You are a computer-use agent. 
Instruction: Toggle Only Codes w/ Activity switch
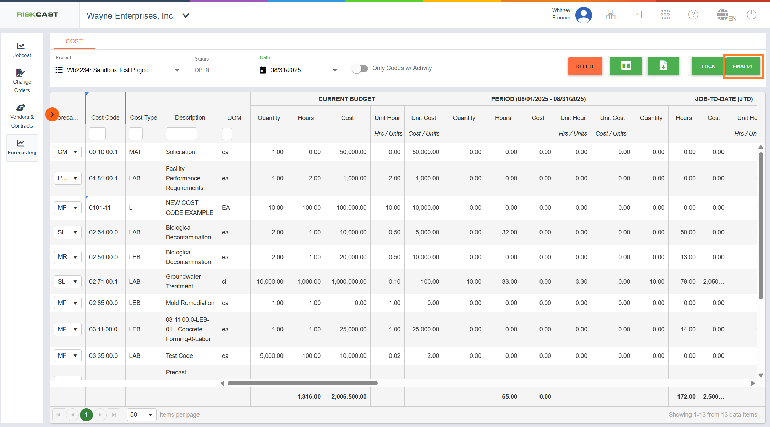360,68
